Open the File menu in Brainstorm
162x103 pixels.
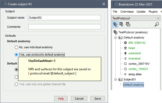pyautogui.click(x=115, y=12)
